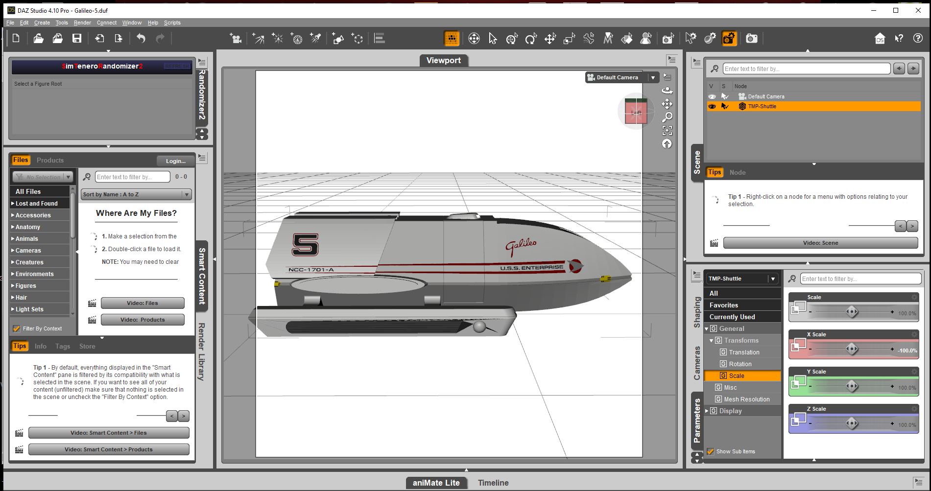Expand the Display group
The height and width of the screenshot is (491, 931).
[707, 411]
